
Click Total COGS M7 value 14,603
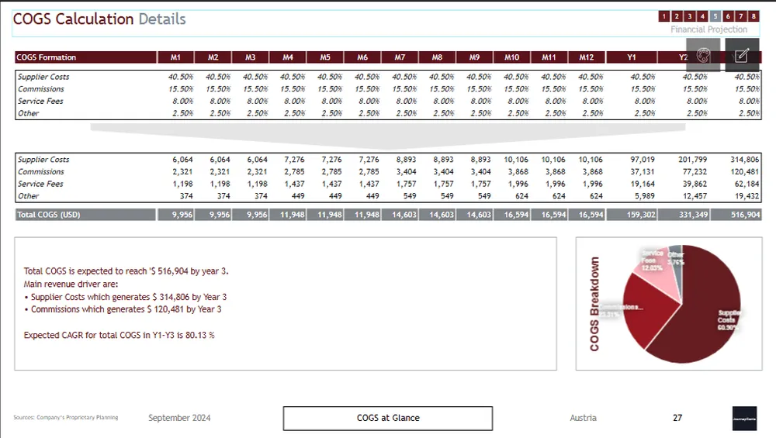coord(404,215)
